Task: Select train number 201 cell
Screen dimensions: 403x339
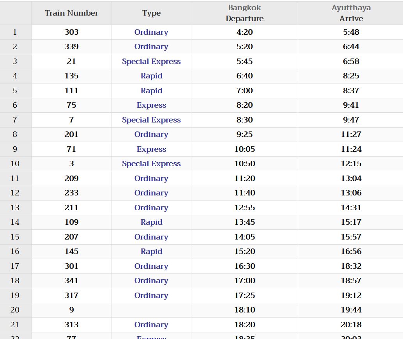Action: pyautogui.click(x=71, y=135)
